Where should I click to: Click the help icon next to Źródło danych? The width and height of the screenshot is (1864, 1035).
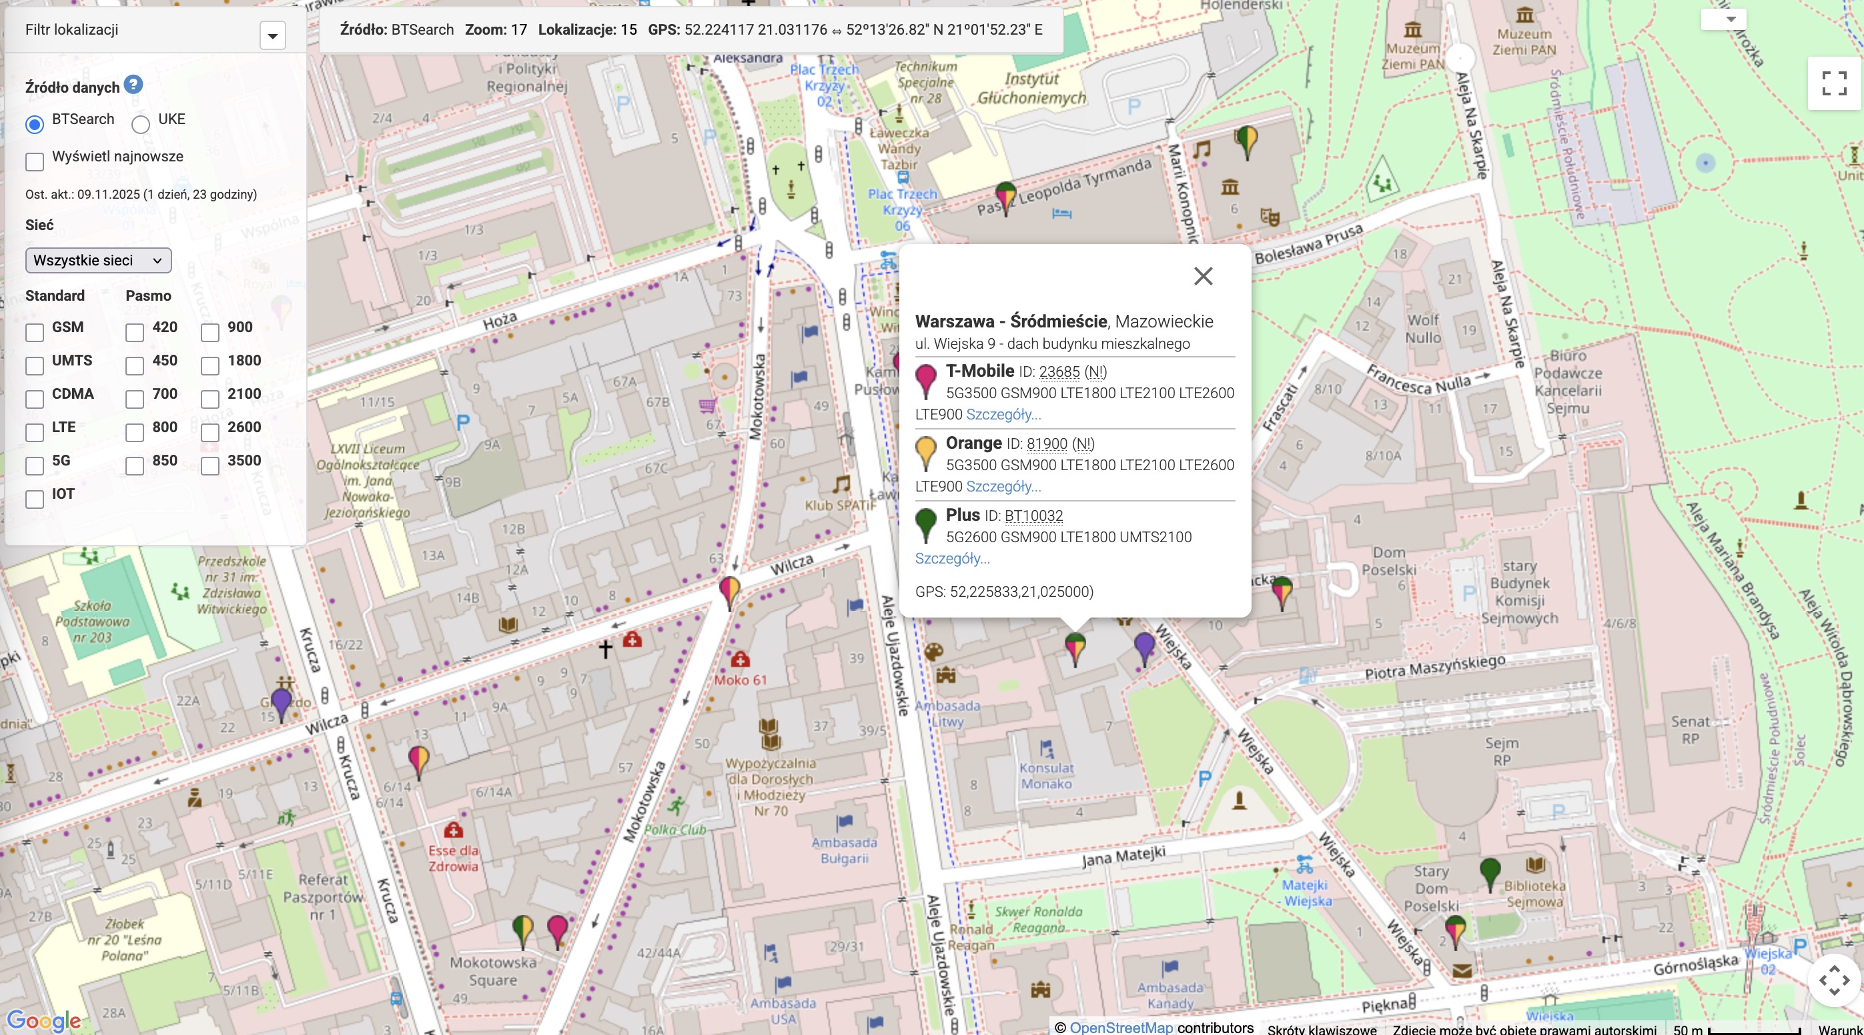coord(133,85)
